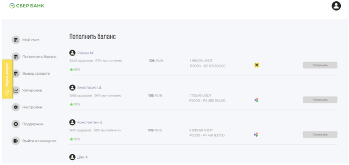Go to Вывод средств in the sidebar
349x165 pixels.
pos(36,74)
